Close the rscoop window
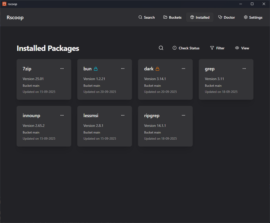 pos(264,4)
